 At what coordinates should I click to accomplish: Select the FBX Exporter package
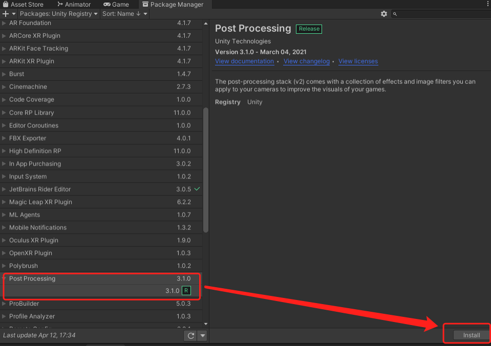[x=101, y=138]
